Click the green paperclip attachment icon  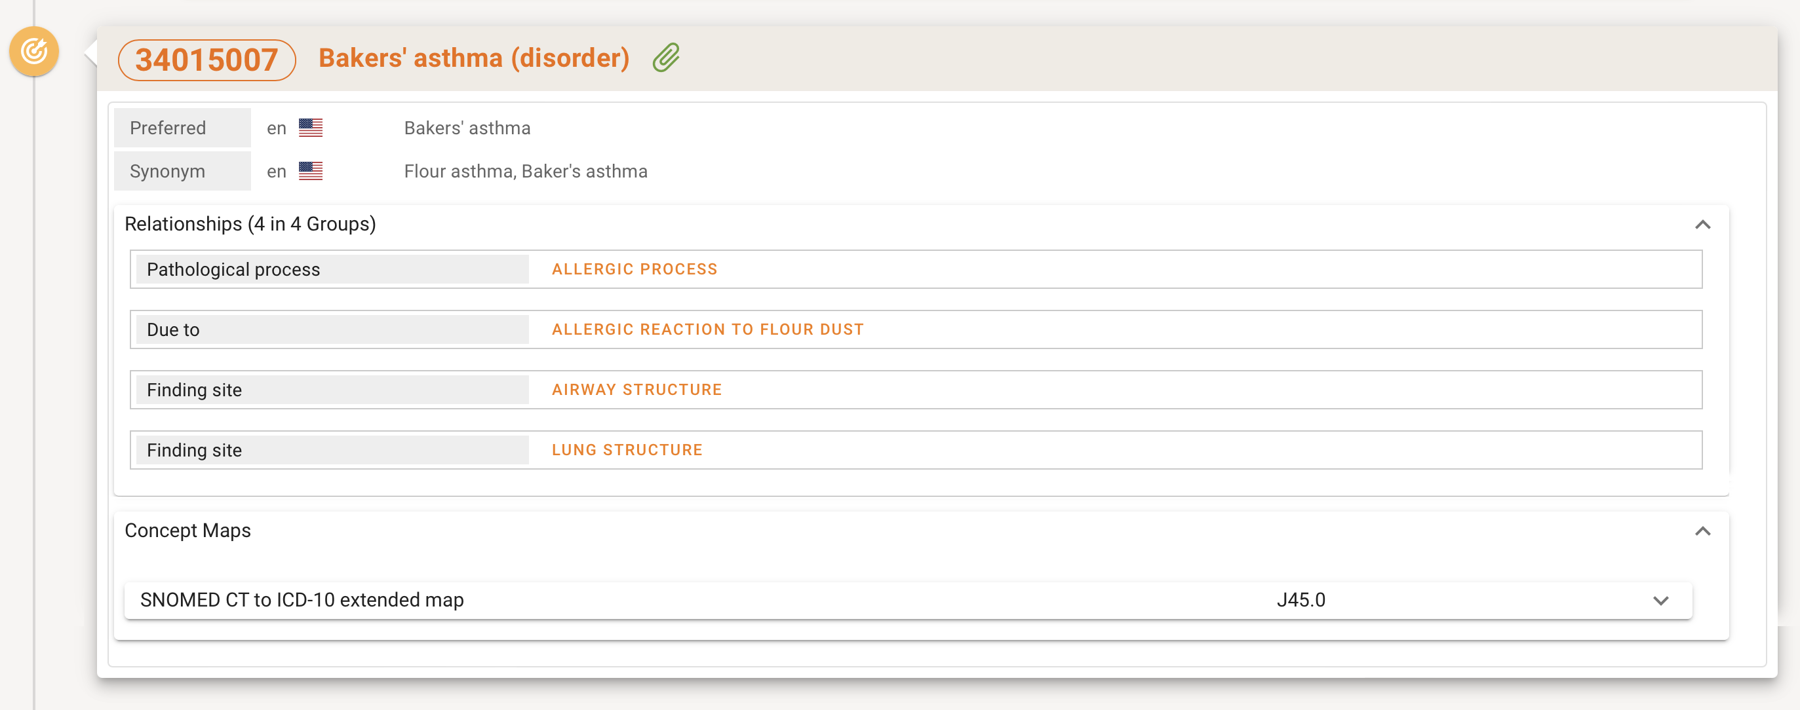click(x=666, y=57)
